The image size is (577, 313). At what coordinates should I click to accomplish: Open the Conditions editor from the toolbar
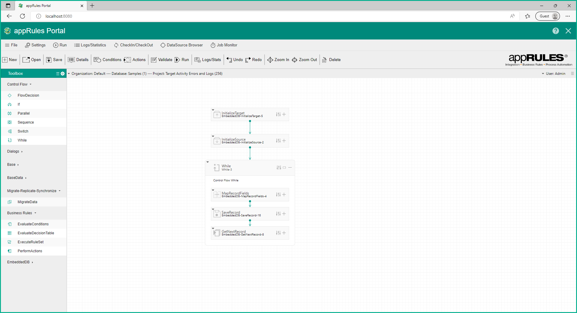coord(97,60)
